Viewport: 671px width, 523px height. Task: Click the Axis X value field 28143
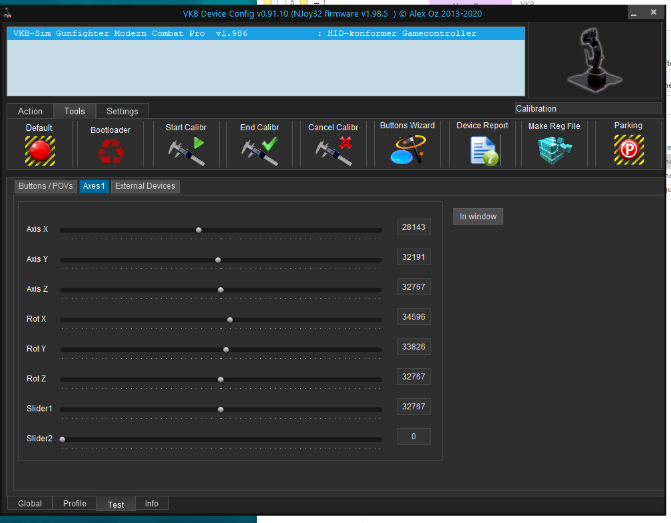click(414, 227)
